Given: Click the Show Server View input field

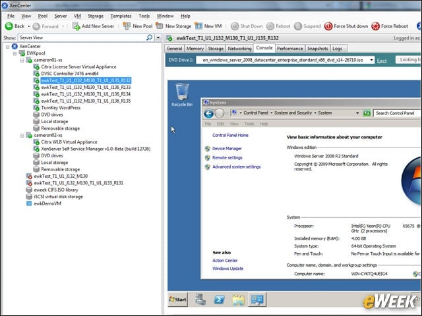Looking at the screenshot, I should [x=82, y=38].
